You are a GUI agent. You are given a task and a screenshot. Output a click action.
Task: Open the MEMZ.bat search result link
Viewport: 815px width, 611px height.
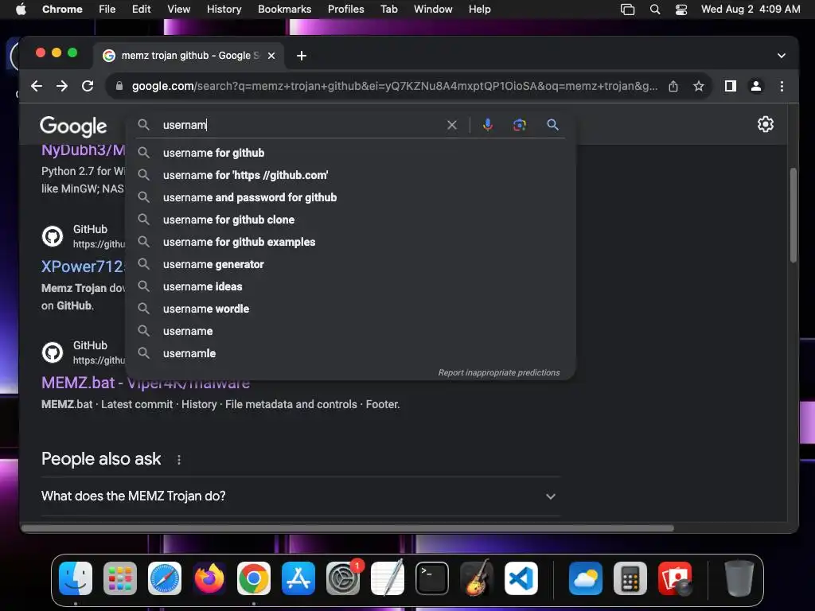click(146, 383)
